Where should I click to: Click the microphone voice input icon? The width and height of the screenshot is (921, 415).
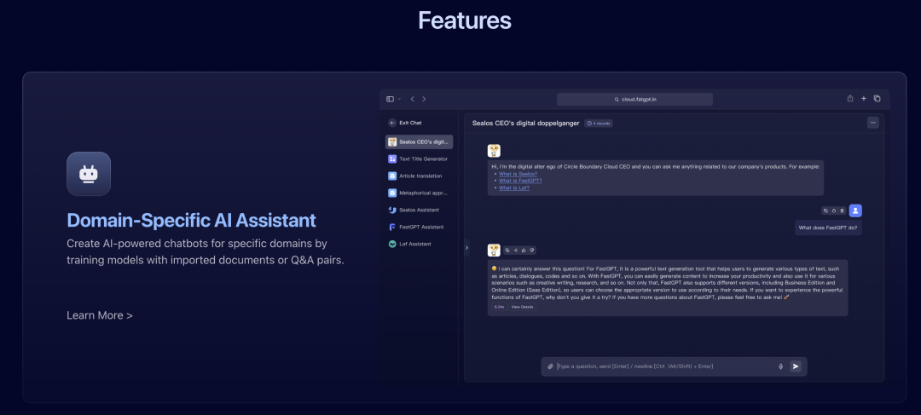coord(780,366)
